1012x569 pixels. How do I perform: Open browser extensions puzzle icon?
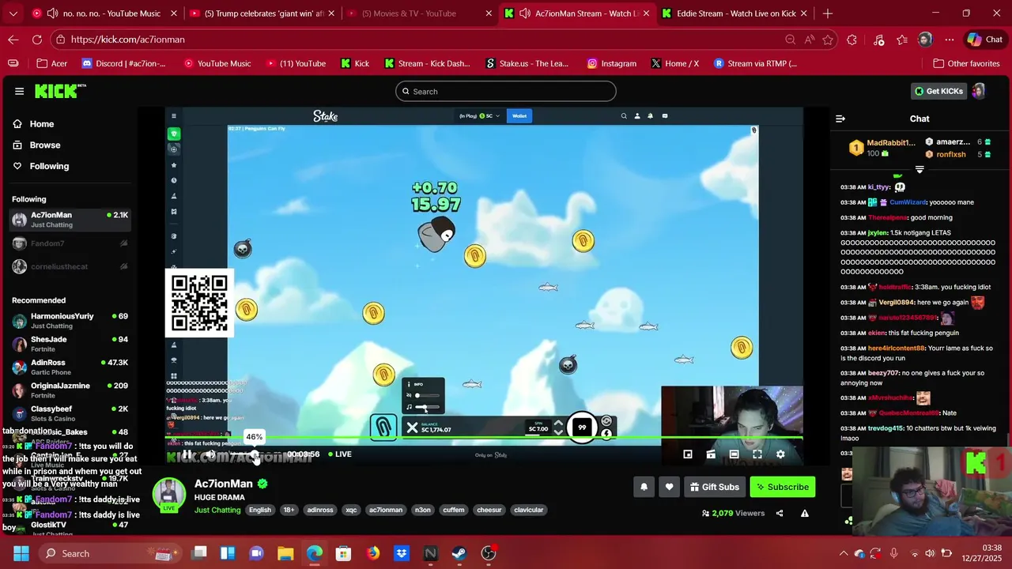click(x=852, y=40)
